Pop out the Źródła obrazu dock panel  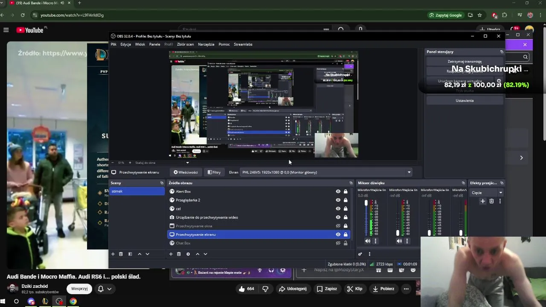pyautogui.click(x=351, y=183)
